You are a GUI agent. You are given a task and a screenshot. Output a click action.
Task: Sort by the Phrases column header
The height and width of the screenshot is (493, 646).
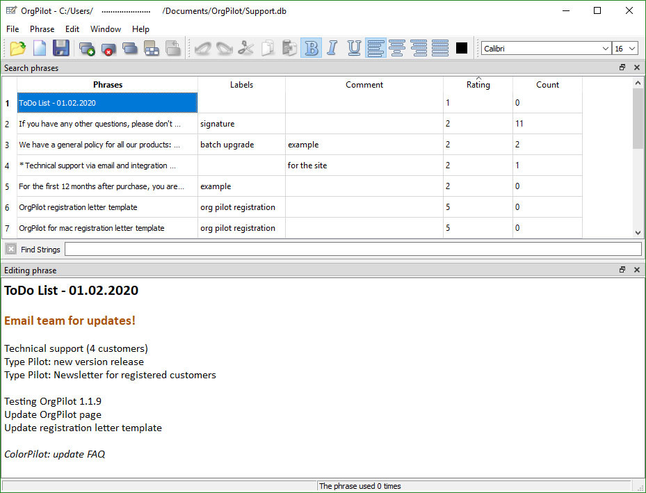tap(108, 84)
